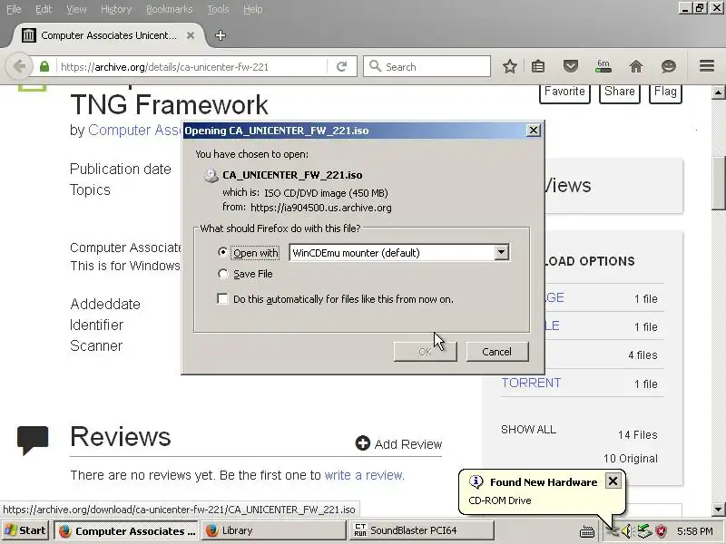Dismiss the Found New Hardware balloon
The image size is (726, 544).
[x=613, y=481]
